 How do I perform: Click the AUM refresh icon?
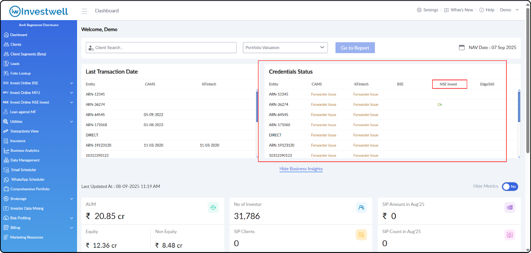point(213,208)
